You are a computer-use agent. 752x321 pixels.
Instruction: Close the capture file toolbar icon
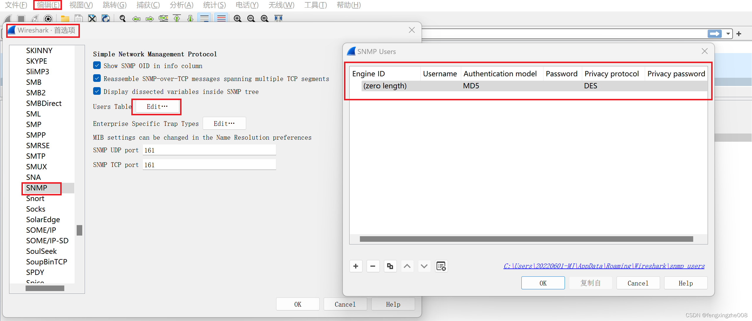click(92, 19)
